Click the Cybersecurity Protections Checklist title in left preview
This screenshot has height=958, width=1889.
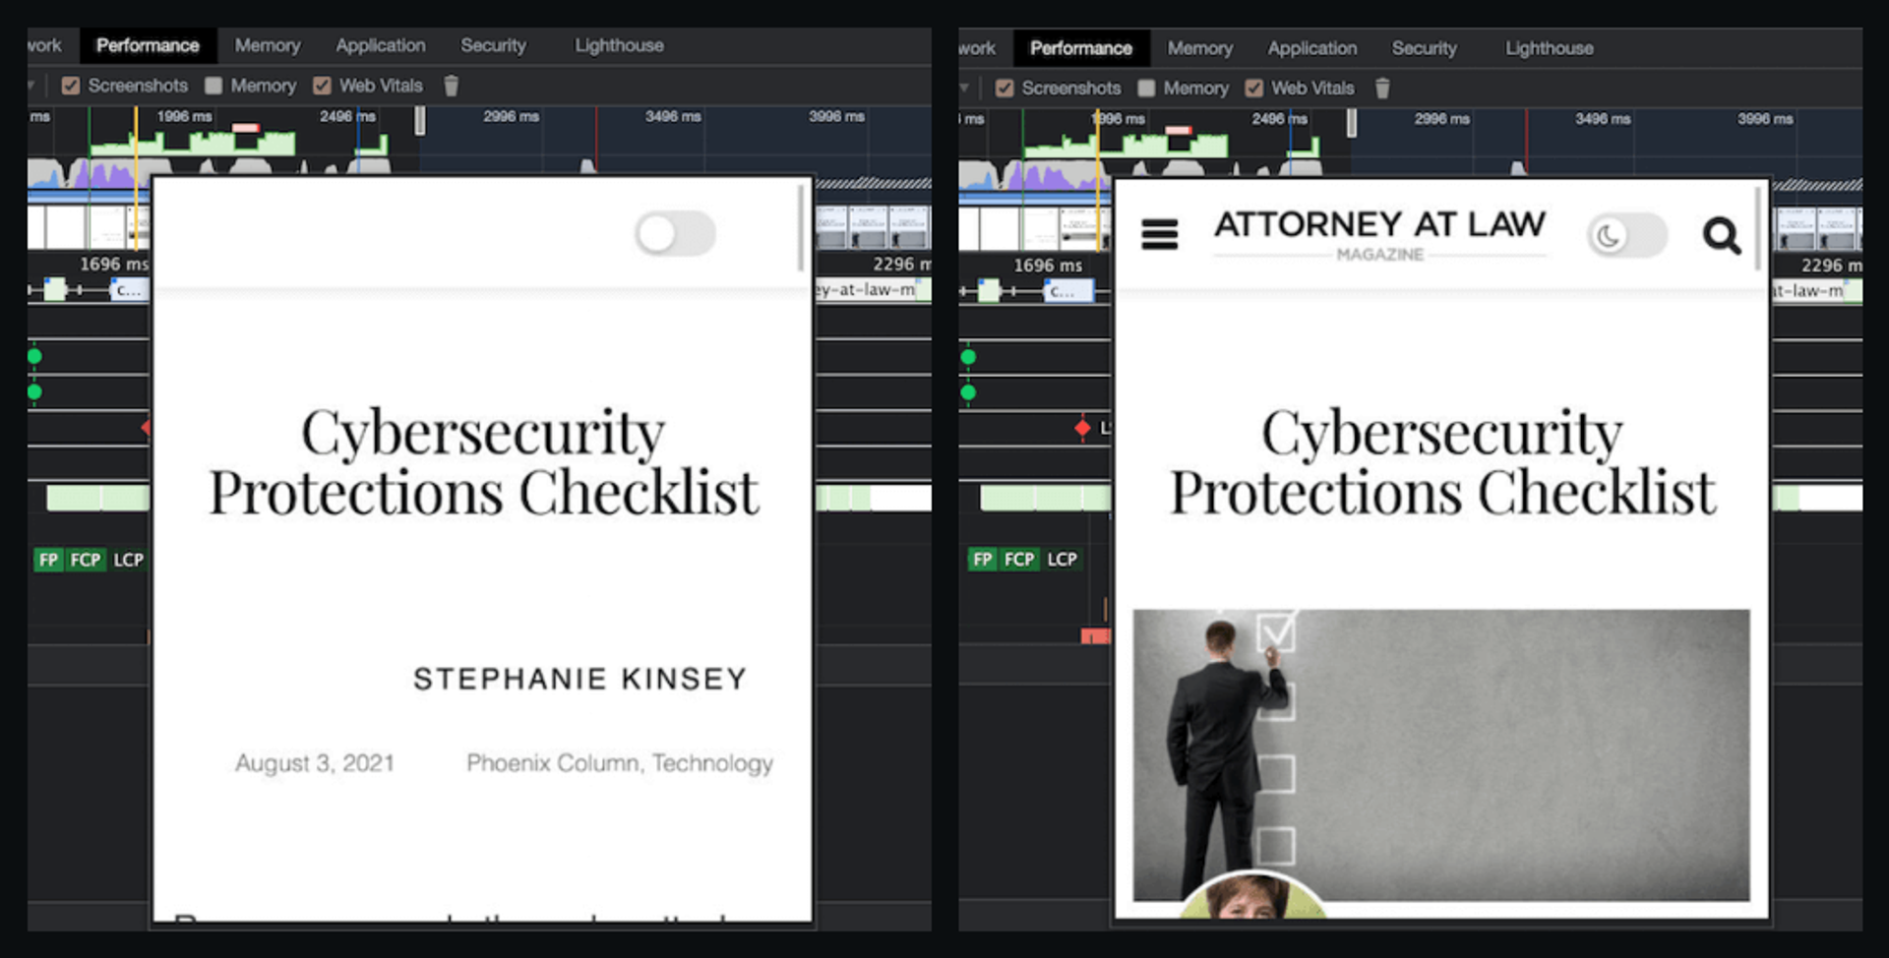click(483, 462)
